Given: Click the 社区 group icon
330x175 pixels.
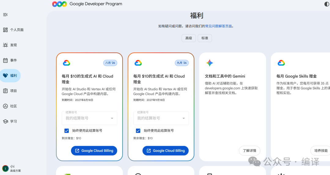Looking at the screenshot, I should pyautogui.click(x=5, y=106).
